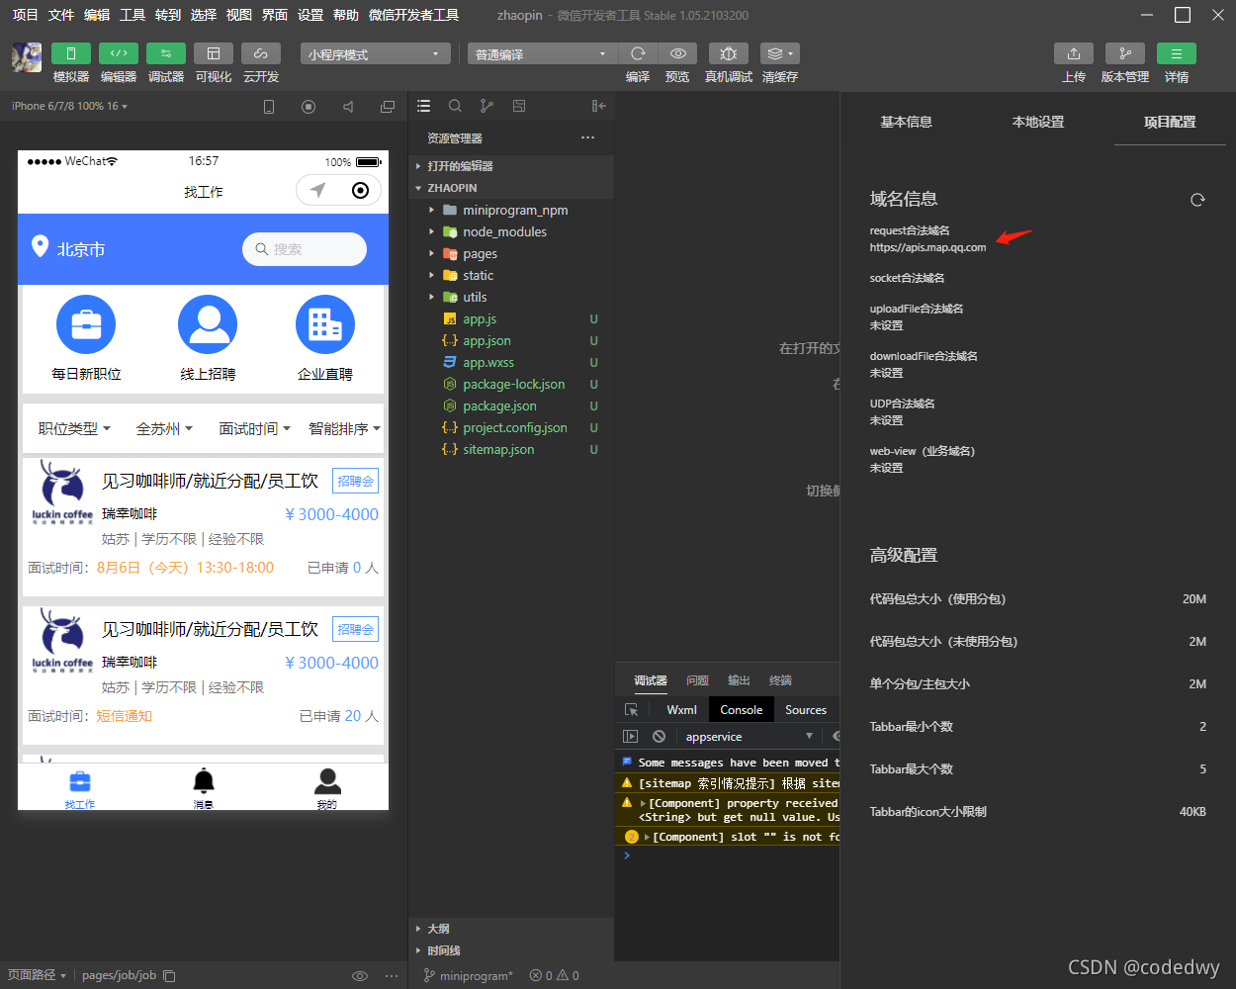Viewport: 1236px width, 989px height.
Task: Open the 资源管理器 more options ellipsis
Action: (588, 137)
